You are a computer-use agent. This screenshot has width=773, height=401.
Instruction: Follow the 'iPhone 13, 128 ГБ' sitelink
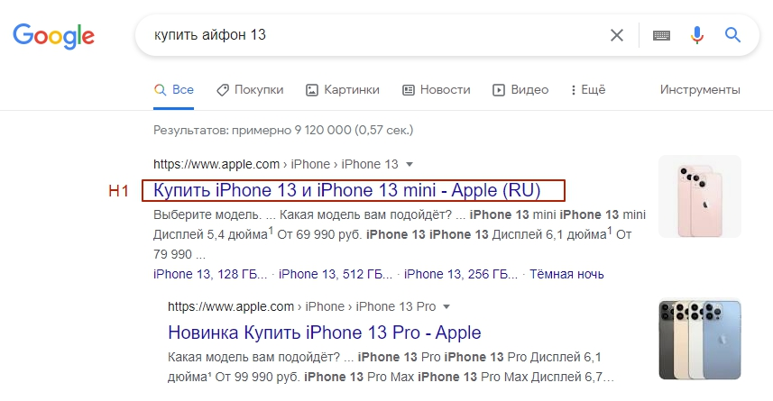(x=212, y=274)
